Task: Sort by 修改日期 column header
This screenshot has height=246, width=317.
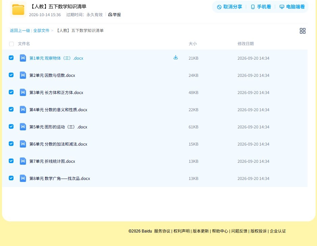Action: [x=246, y=43]
